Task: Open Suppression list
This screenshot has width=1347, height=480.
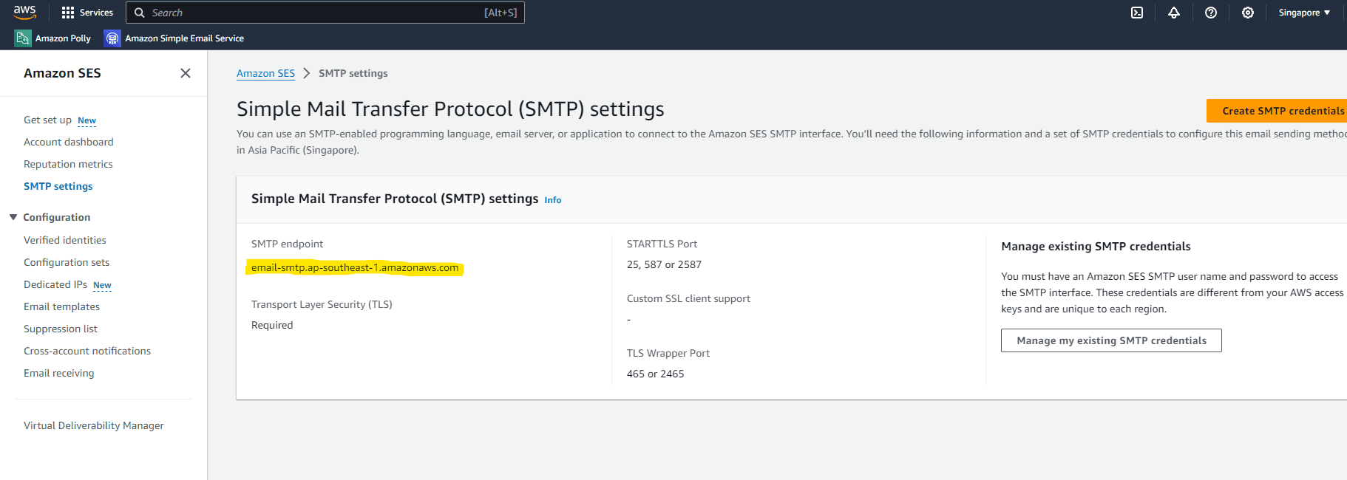Action: click(x=61, y=329)
